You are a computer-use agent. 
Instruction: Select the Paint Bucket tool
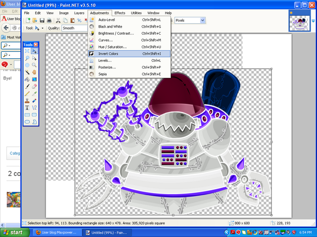point(27,79)
